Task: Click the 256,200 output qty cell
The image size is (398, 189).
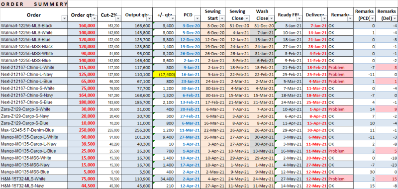Action: (137, 130)
